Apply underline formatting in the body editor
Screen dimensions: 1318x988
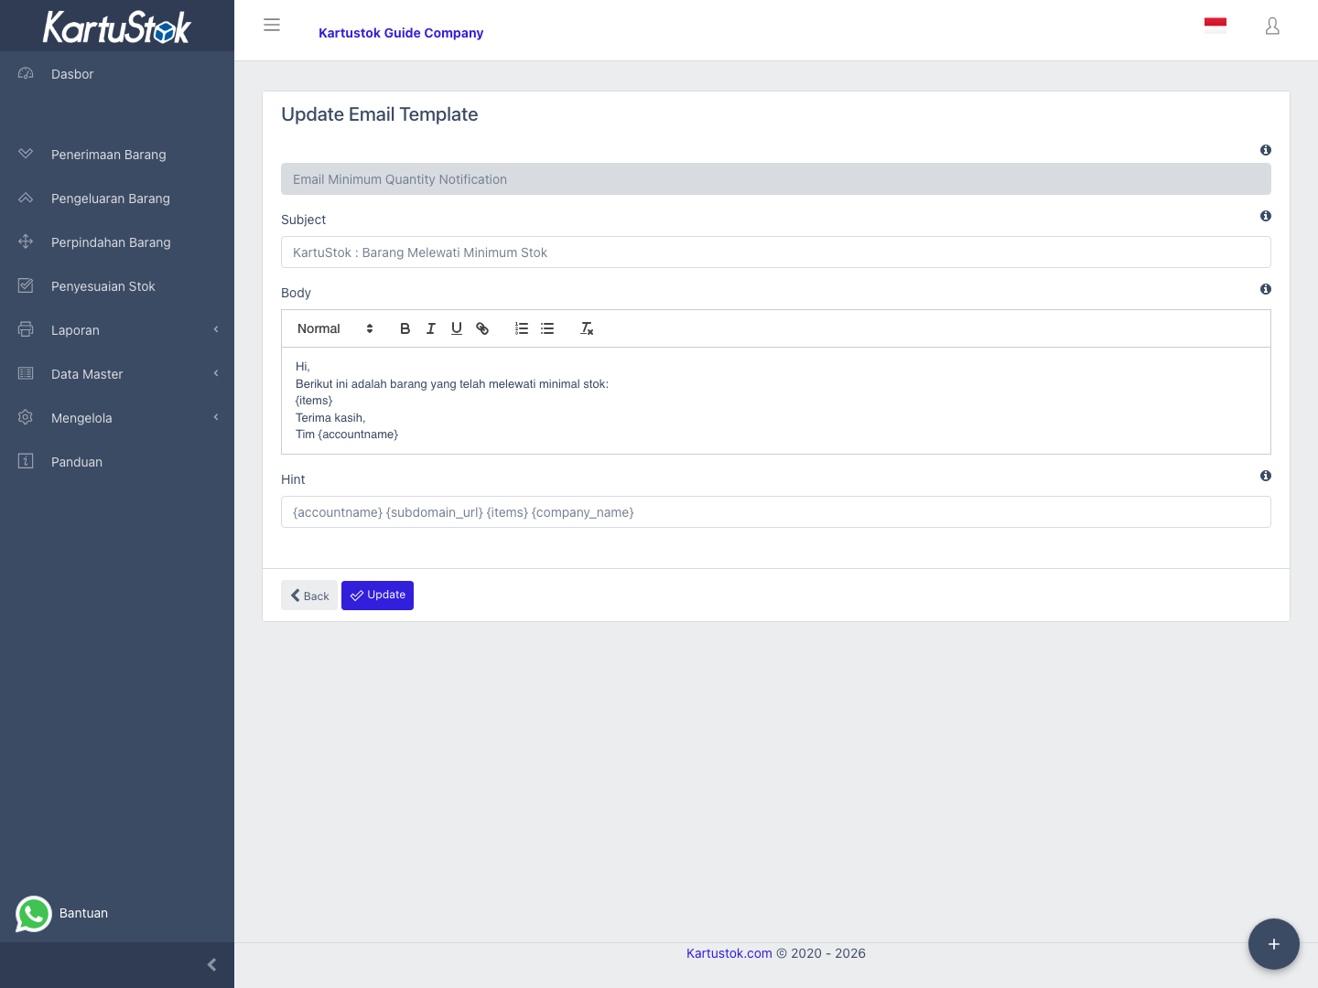(456, 328)
